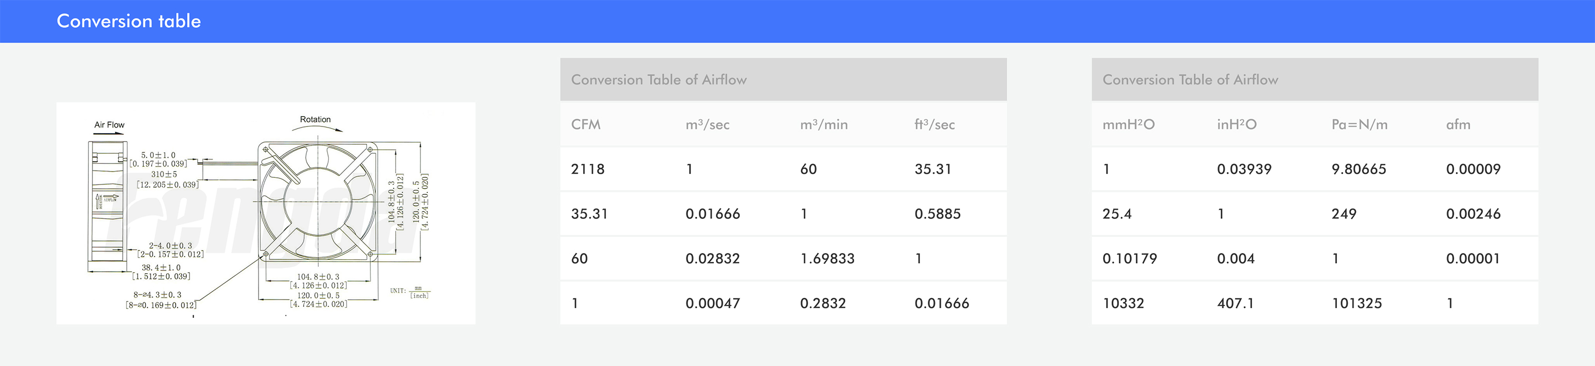Click the Rotation arrow in the drawing

click(x=316, y=129)
